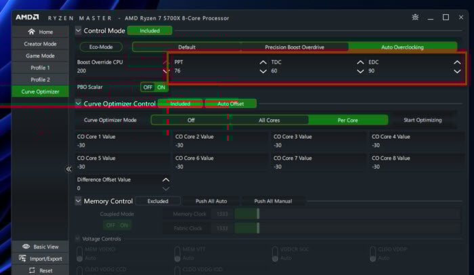Screen dimensions: 474x275
Task: Select Eco-Mode control mode
Action: pos(101,47)
